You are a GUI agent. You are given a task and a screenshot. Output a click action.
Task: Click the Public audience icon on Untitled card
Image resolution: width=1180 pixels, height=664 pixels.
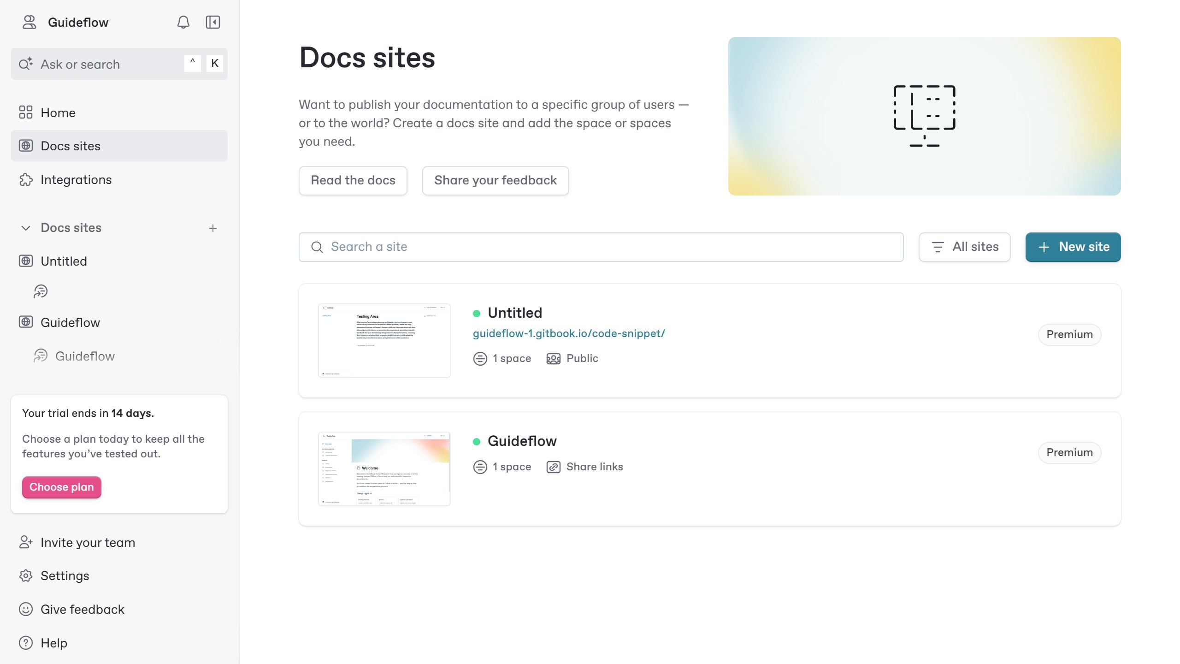[x=554, y=359]
